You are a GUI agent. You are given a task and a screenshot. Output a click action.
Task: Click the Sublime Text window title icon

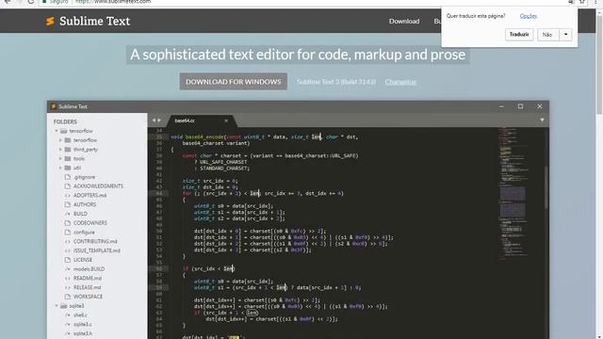(x=54, y=106)
